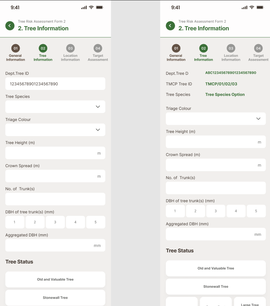Expand the Triage Colour dropdown on the right screen
Screen dimensions: 270x306
pos(216,119)
